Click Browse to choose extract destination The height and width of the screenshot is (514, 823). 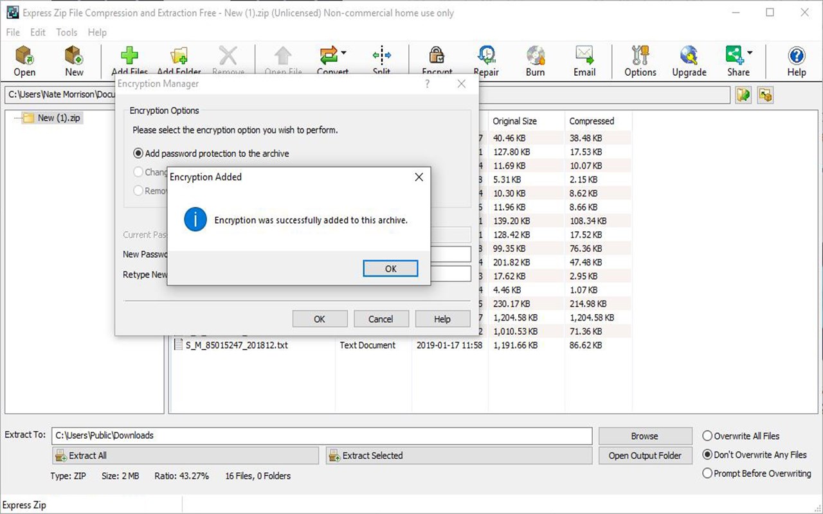(x=645, y=436)
